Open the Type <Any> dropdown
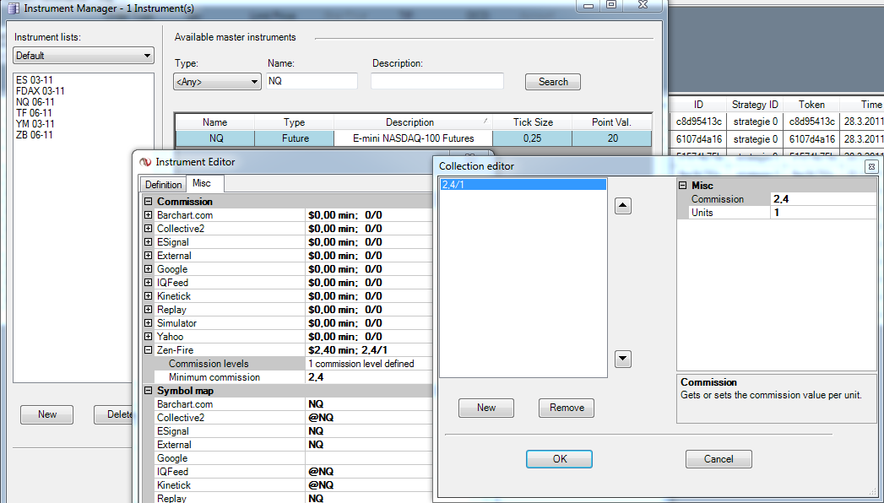The width and height of the screenshot is (884, 503). click(x=217, y=82)
